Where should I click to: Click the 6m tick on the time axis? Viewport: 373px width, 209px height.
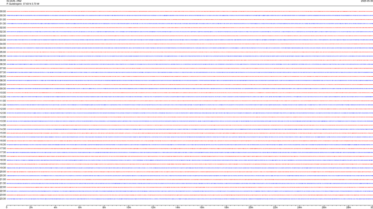[x=80, y=207]
